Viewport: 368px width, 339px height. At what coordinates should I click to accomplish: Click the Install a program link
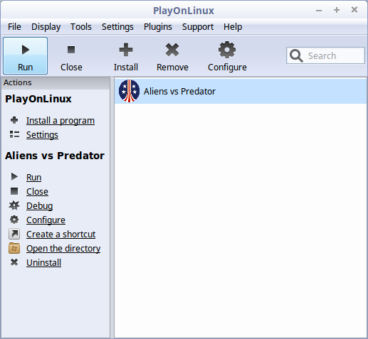coord(61,121)
